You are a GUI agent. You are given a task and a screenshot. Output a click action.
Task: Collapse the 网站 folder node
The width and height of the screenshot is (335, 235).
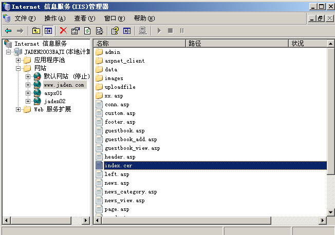point(18,68)
